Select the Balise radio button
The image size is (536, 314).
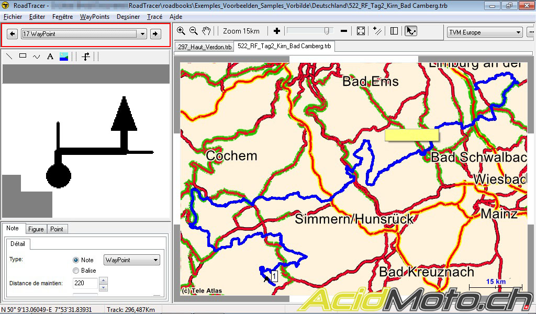76,271
